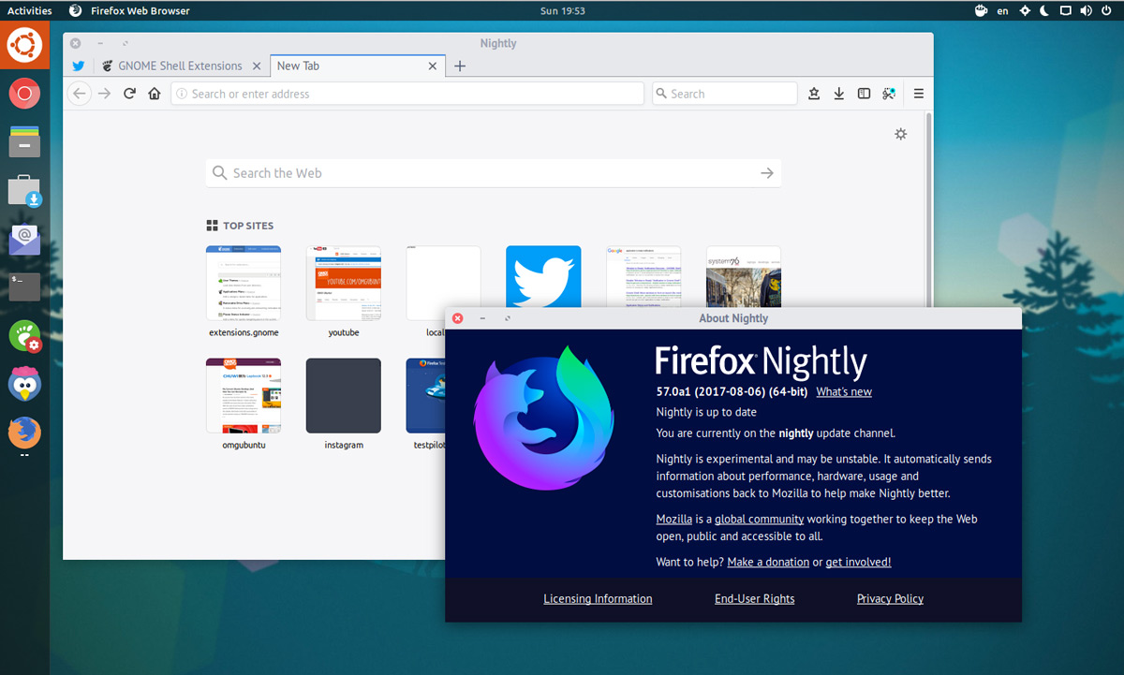Go back using the back arrow
Viewport: 1124px width, 675px height.
coord(80,94)
